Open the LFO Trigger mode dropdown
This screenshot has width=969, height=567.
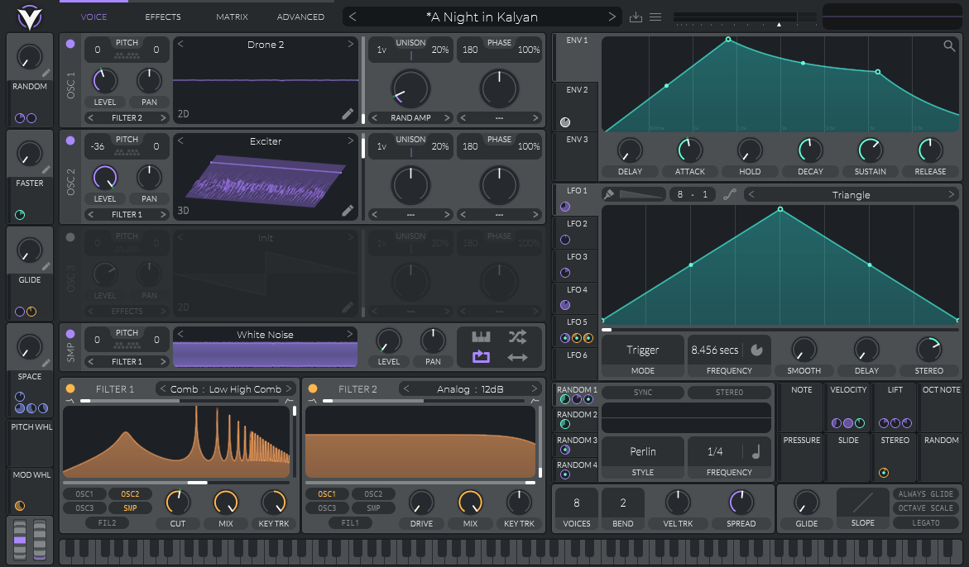(643, 350)
